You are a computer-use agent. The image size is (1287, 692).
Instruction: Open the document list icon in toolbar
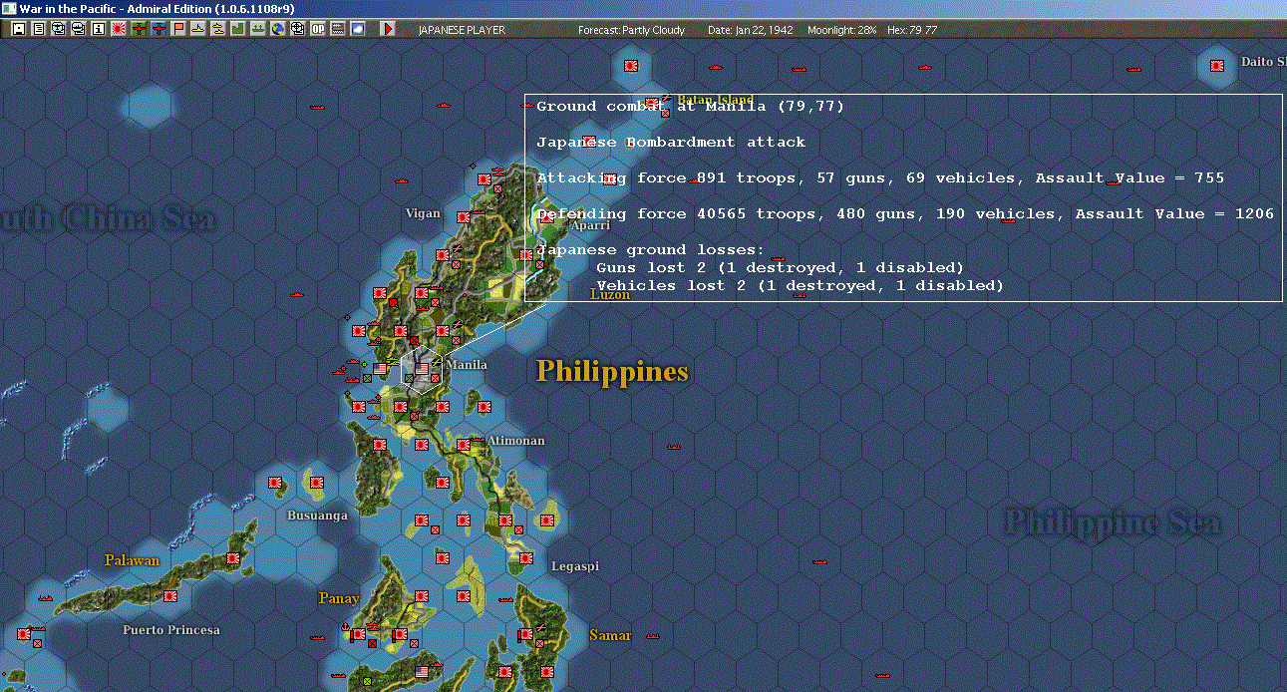pyautogui.click(x=39, y=29)
